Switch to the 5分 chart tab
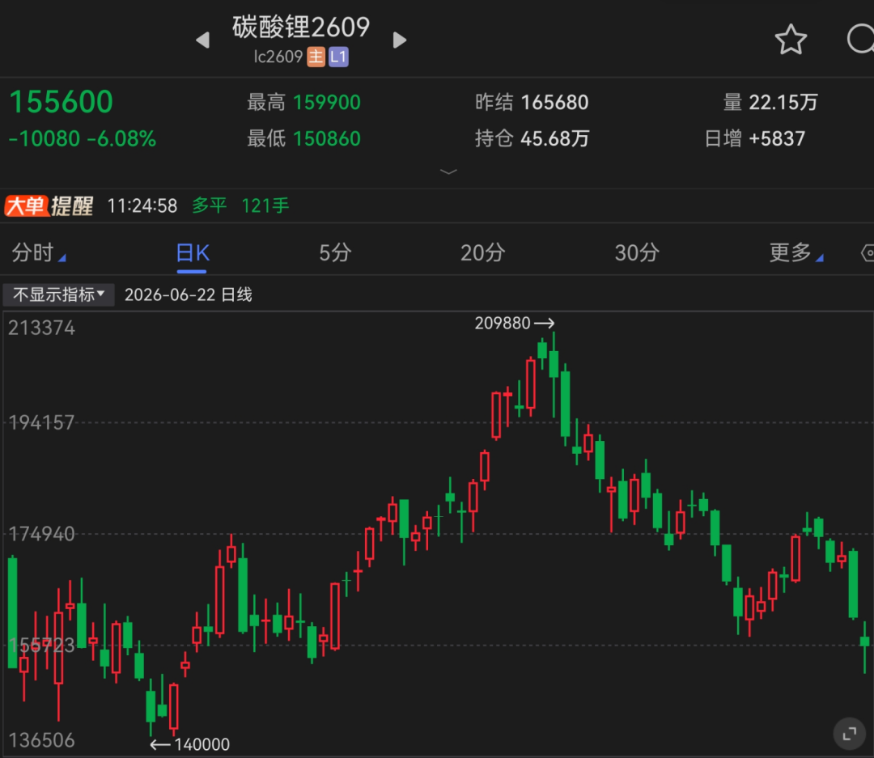This screenshot has width=874, height=758. coord(335,253)
